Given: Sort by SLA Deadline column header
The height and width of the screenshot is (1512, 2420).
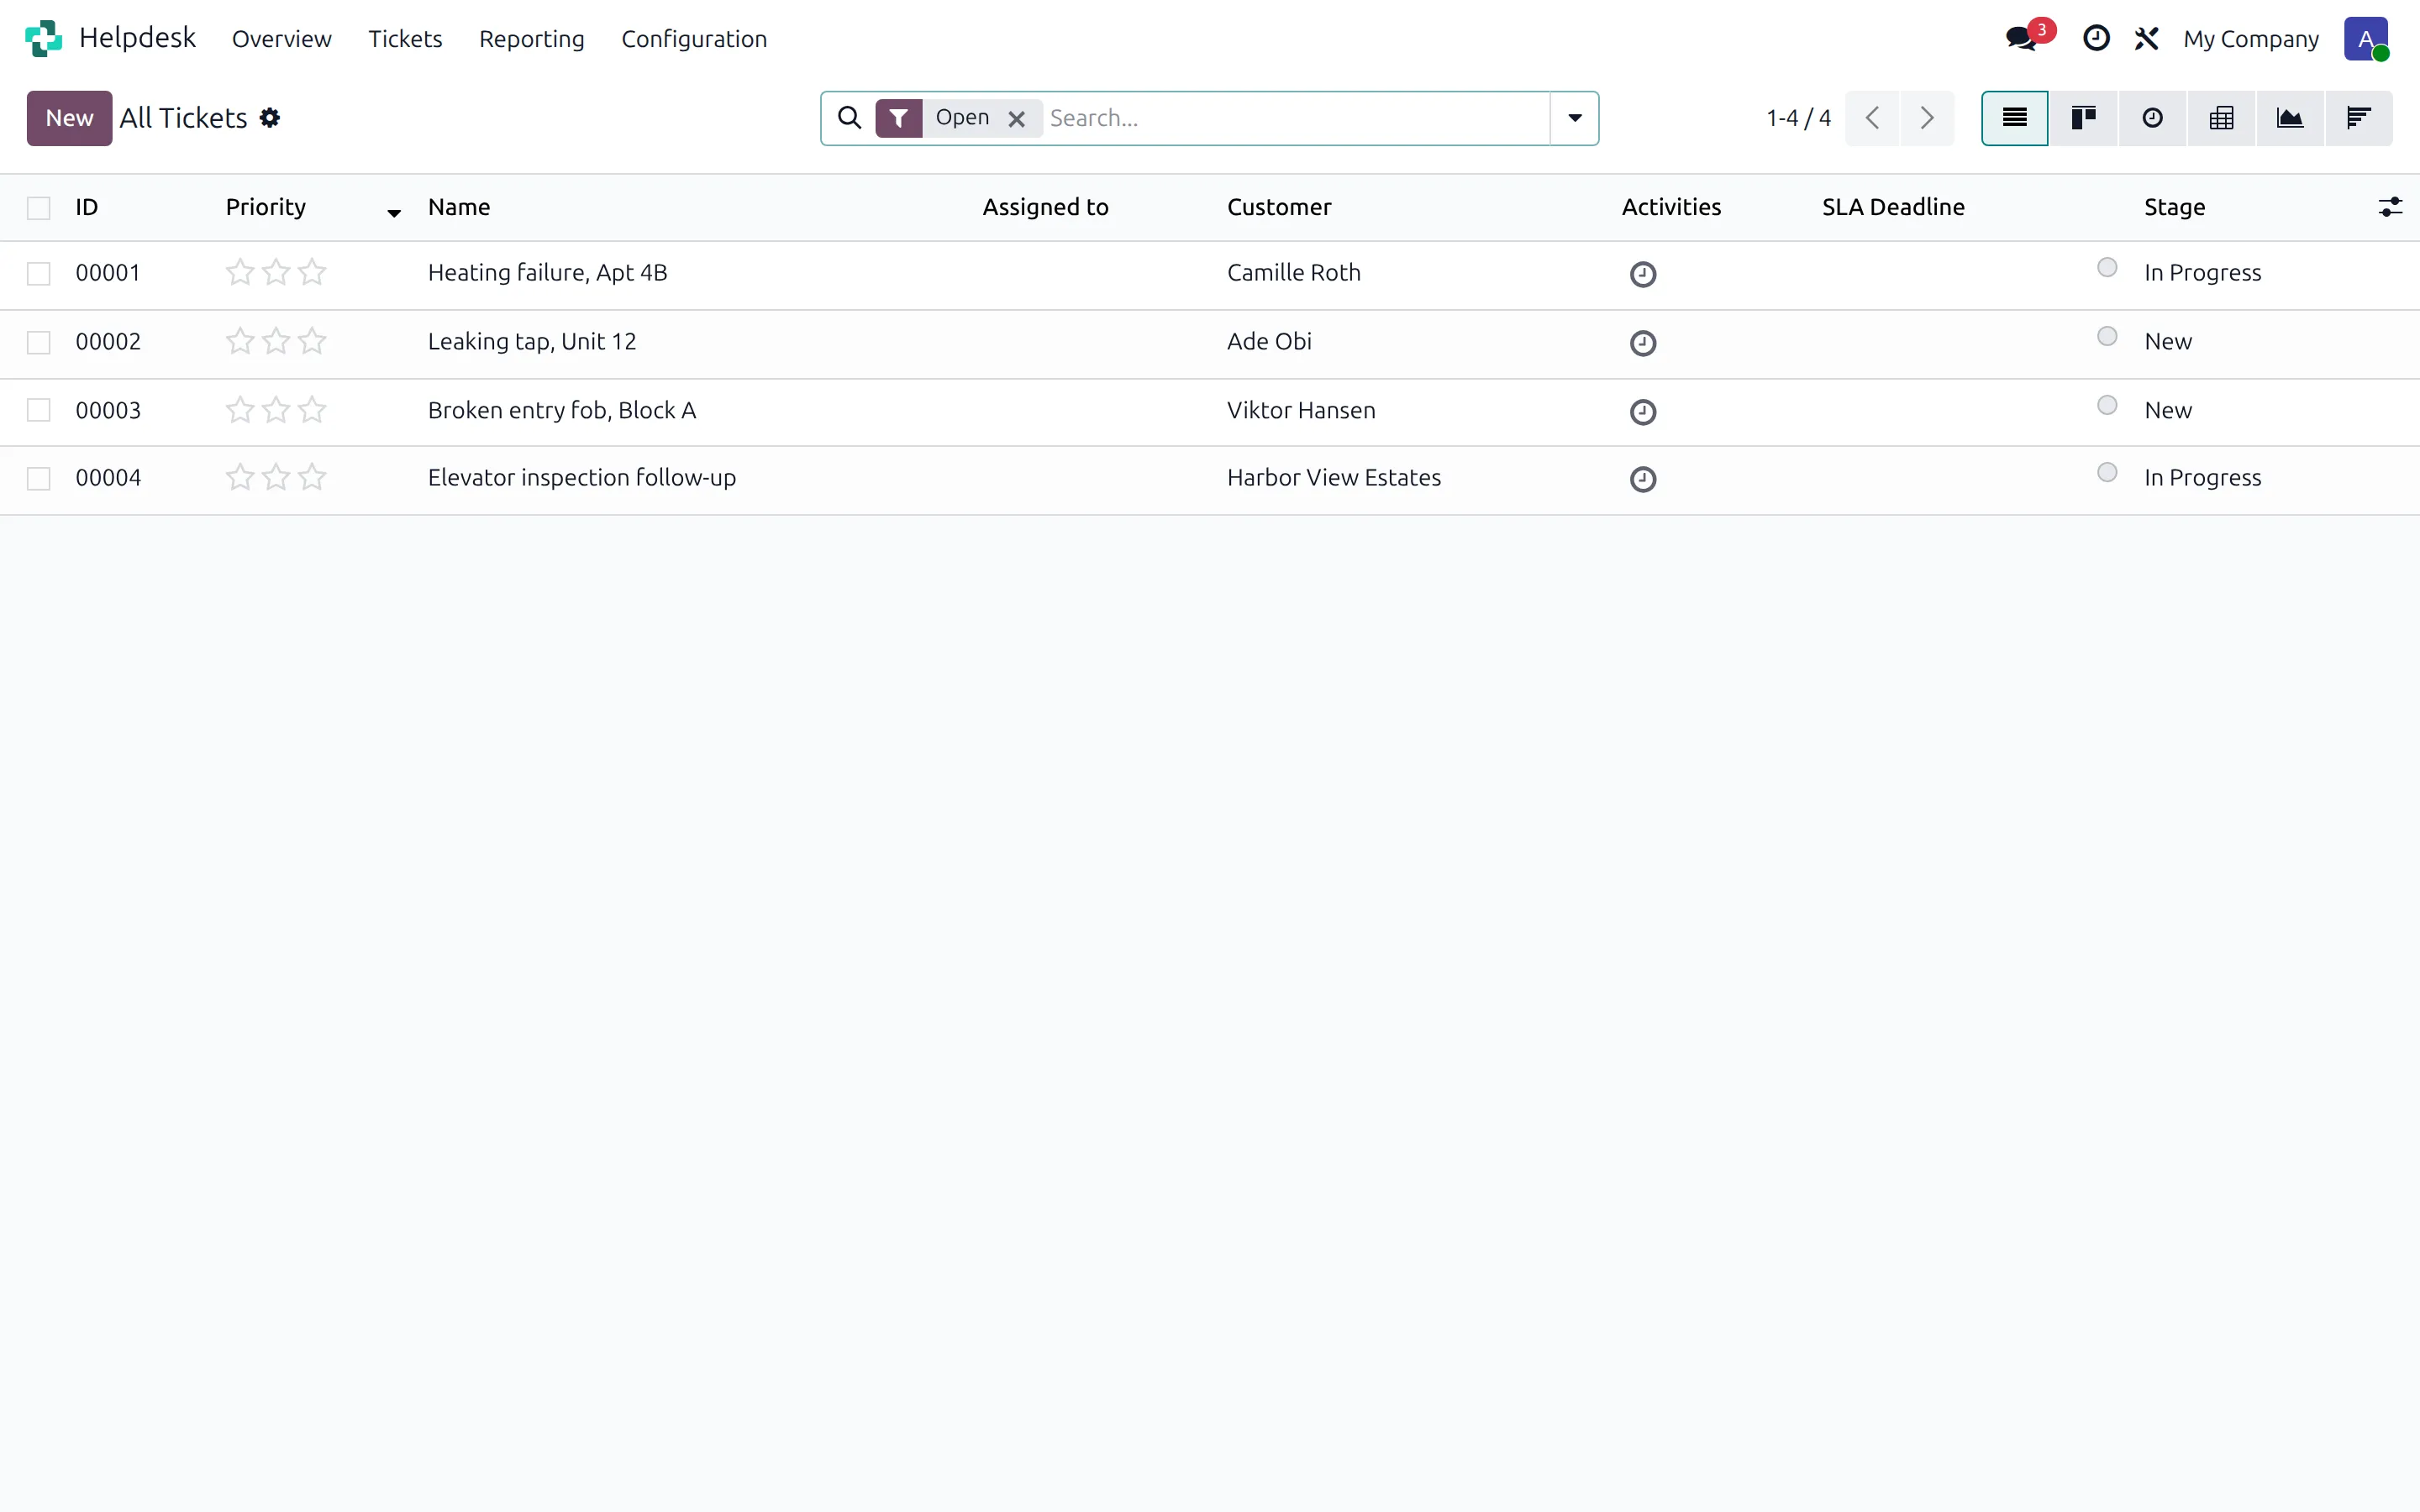Looking at the screenshot, I should click(1893, 207).
